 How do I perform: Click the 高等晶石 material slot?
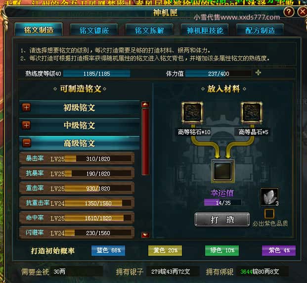click(252, 112)
